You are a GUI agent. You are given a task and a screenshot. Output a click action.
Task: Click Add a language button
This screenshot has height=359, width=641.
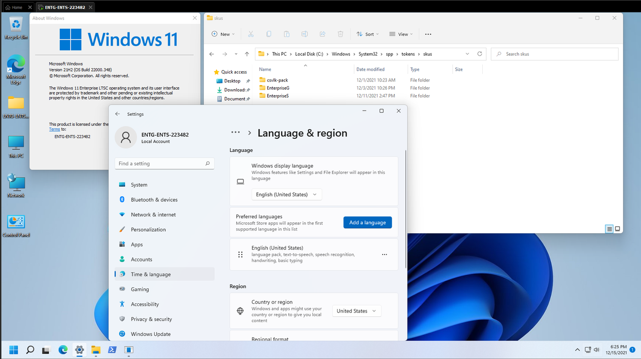pos(368,222)
